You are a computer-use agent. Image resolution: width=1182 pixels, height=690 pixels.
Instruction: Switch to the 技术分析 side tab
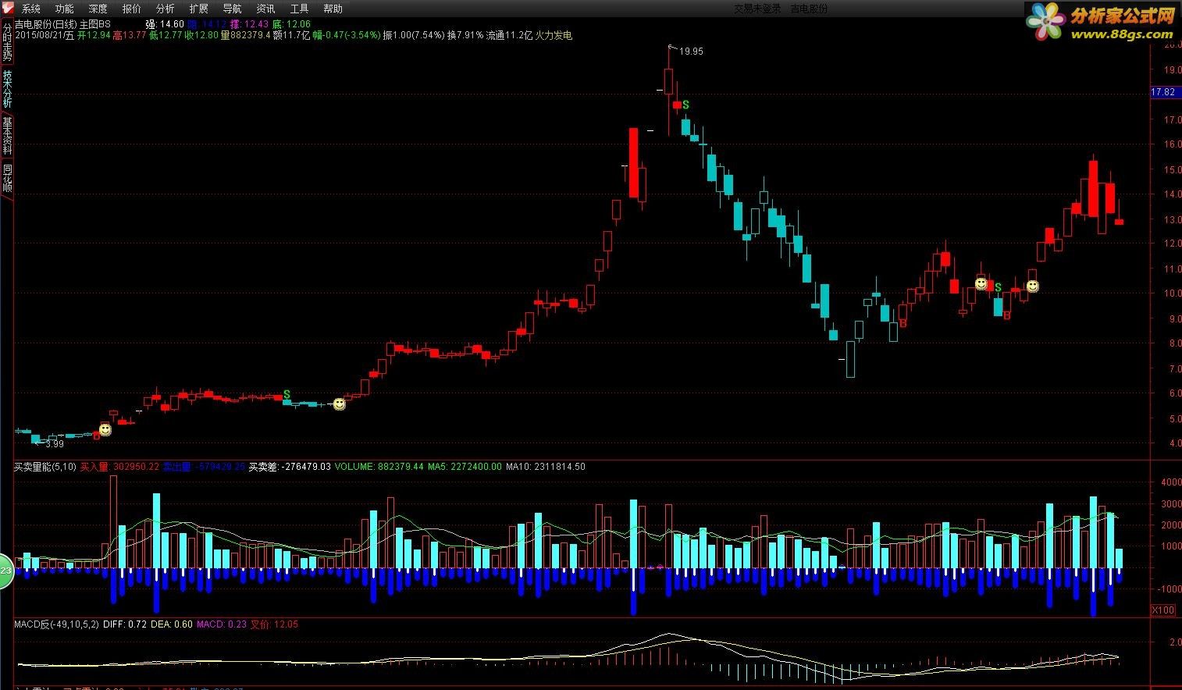coord(7,89)
